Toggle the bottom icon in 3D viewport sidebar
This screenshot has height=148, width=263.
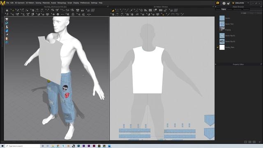pos(7,42)
